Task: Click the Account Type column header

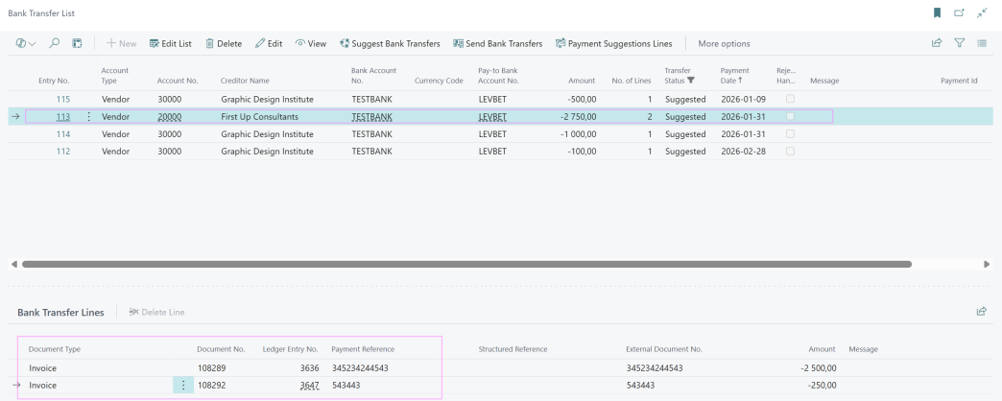Action: pos(115,76)
